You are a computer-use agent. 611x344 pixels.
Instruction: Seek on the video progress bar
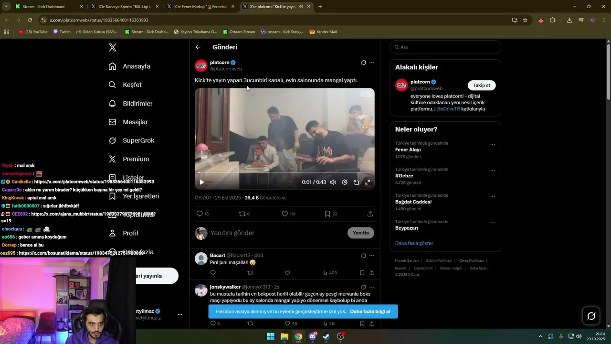tap(284, 173)
